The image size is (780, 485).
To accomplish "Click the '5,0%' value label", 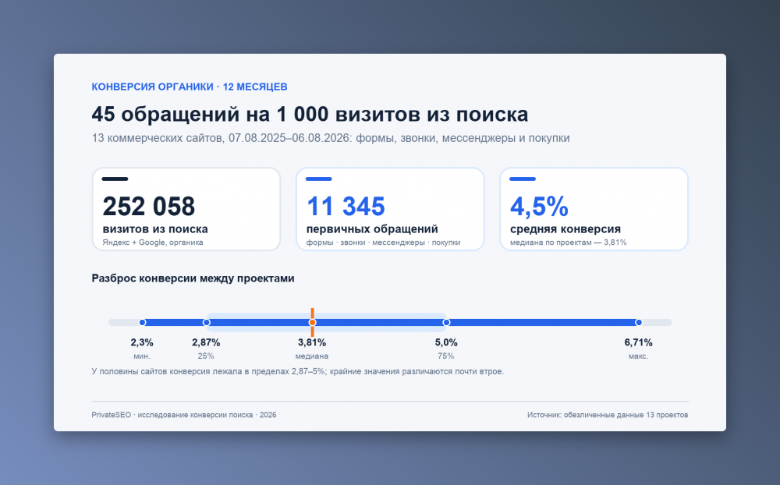I will 446,343.
